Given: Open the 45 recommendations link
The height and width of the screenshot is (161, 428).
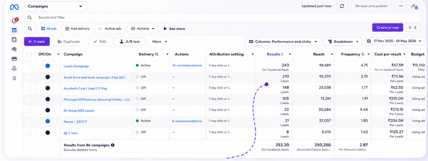Looking at the screenshot, I should click(x=187, y=65).
